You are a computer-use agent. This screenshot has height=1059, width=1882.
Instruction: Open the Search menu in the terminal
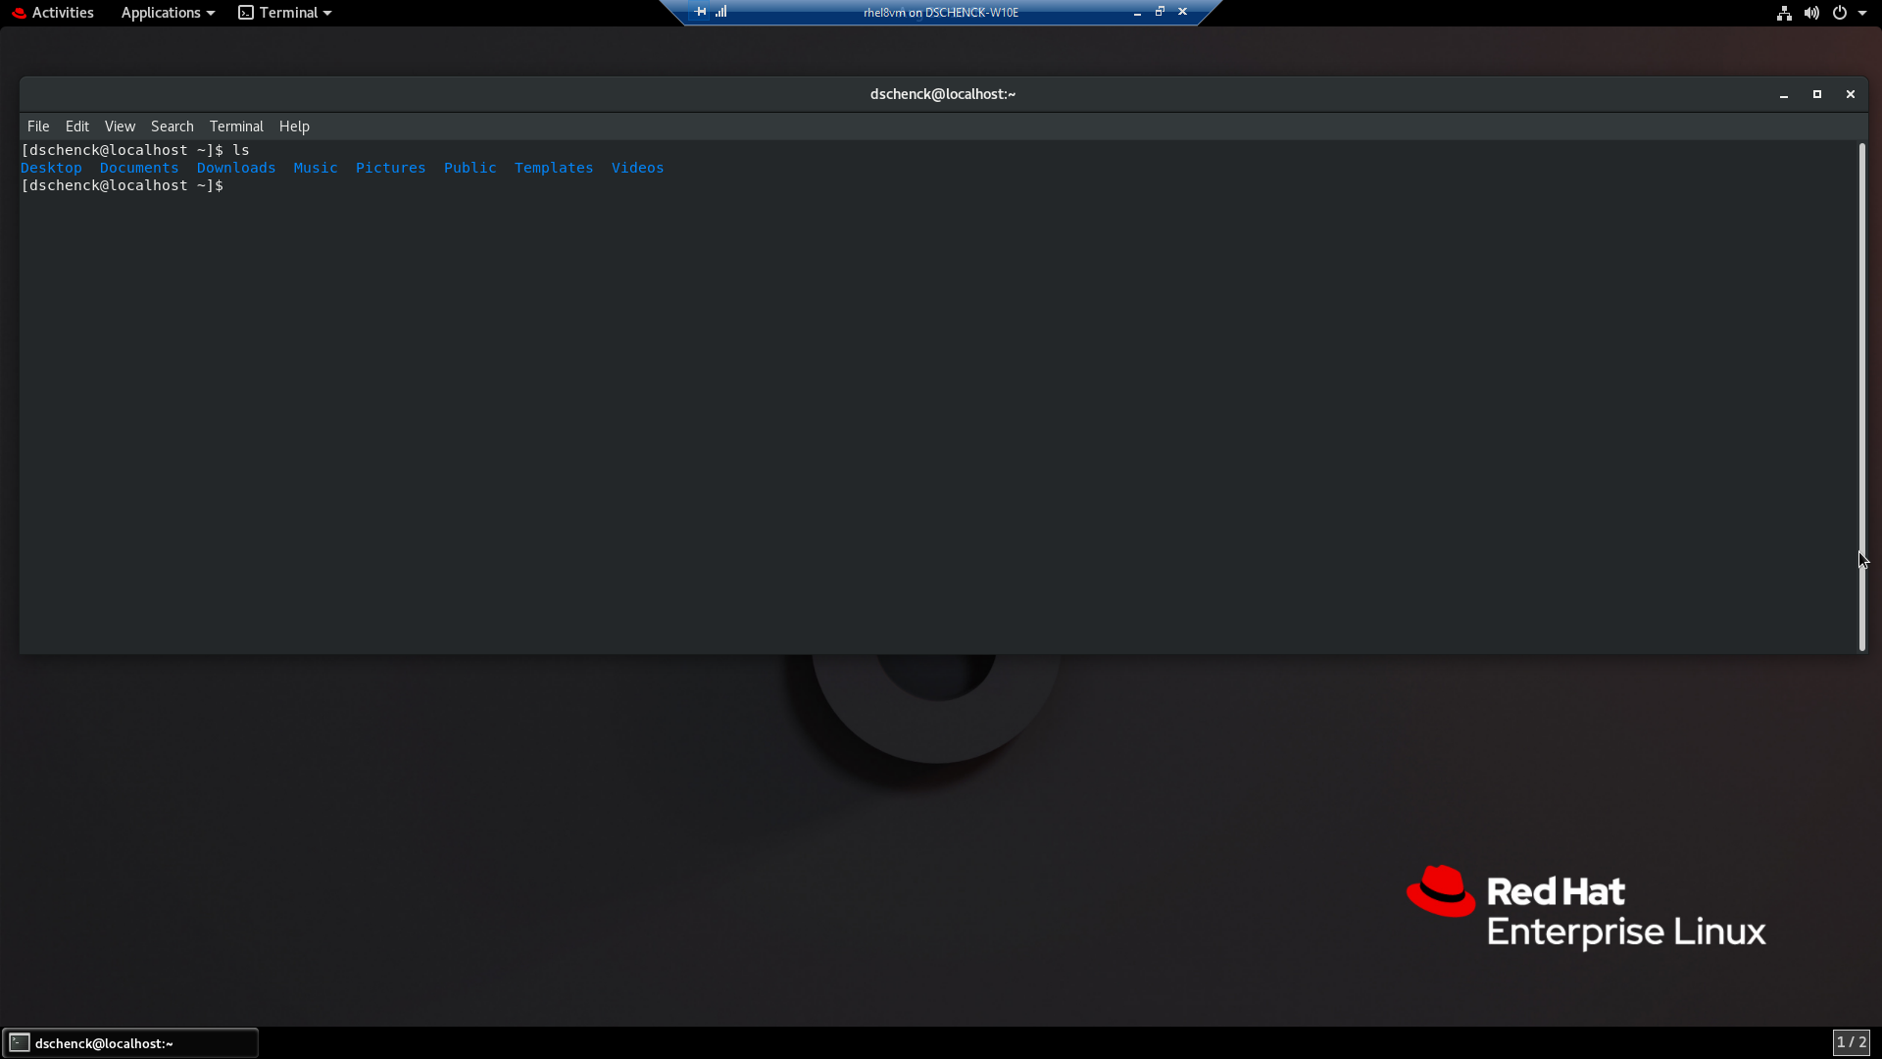(172, 126)
